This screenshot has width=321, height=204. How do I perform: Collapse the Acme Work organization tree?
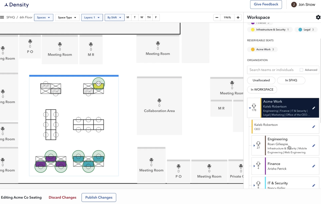[250, 108]
